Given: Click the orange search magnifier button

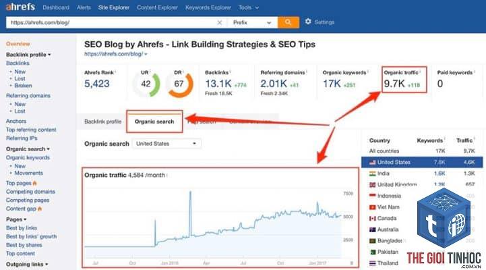Looking at the screenshot, I should tap(288, 22).
